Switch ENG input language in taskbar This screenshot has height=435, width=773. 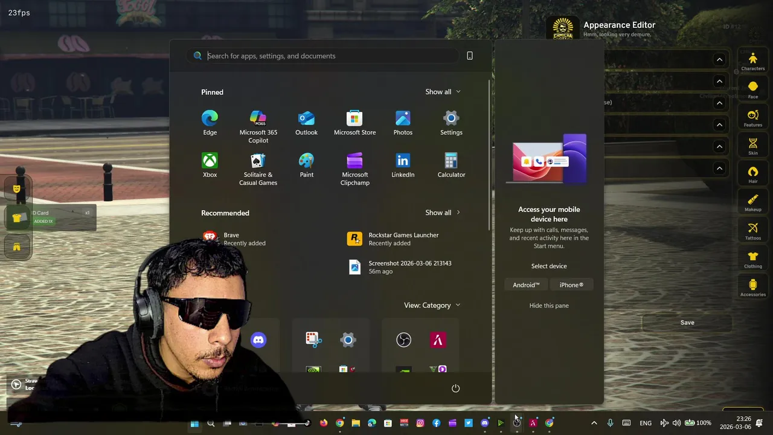point(646,423)
